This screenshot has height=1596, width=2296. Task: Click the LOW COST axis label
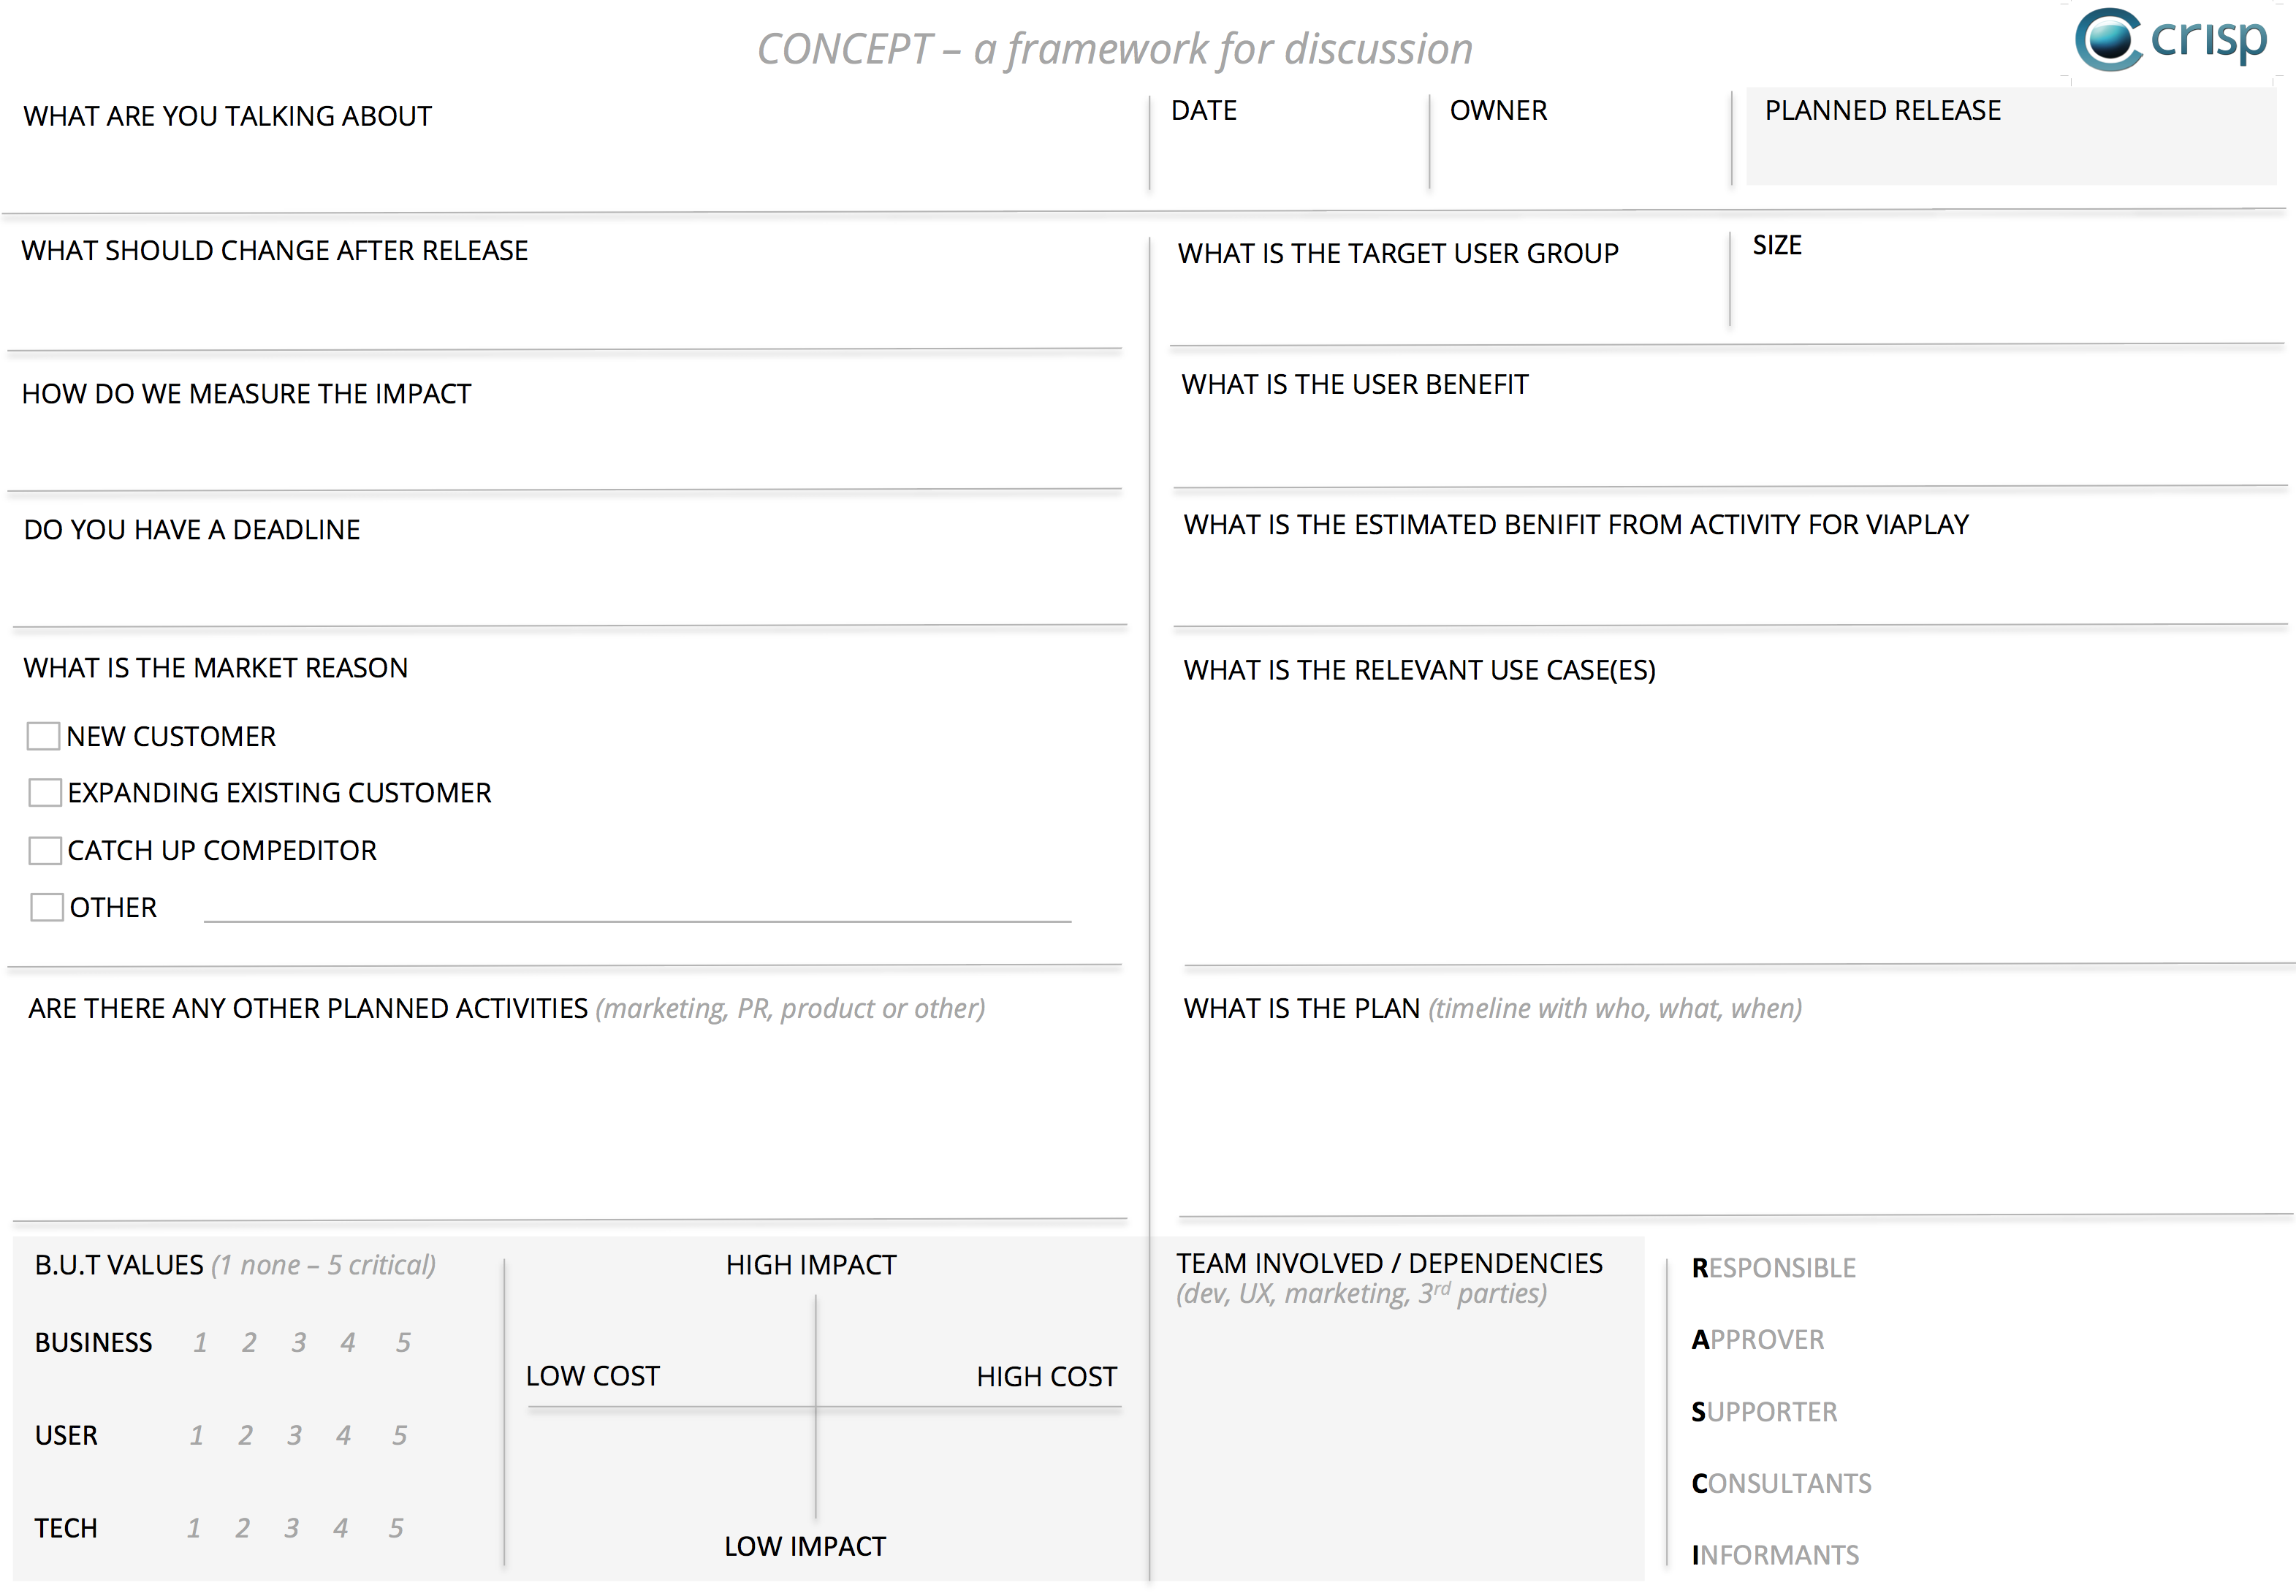[593, 1376]
